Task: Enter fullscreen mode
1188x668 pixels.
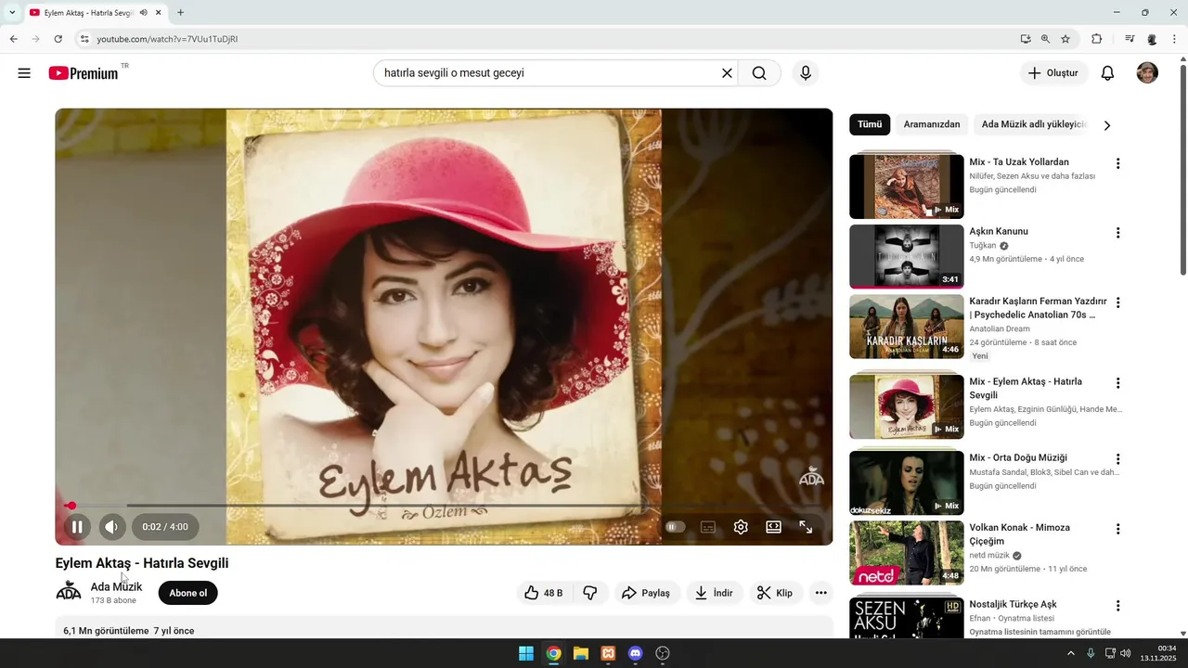Action: coord(806,527)
